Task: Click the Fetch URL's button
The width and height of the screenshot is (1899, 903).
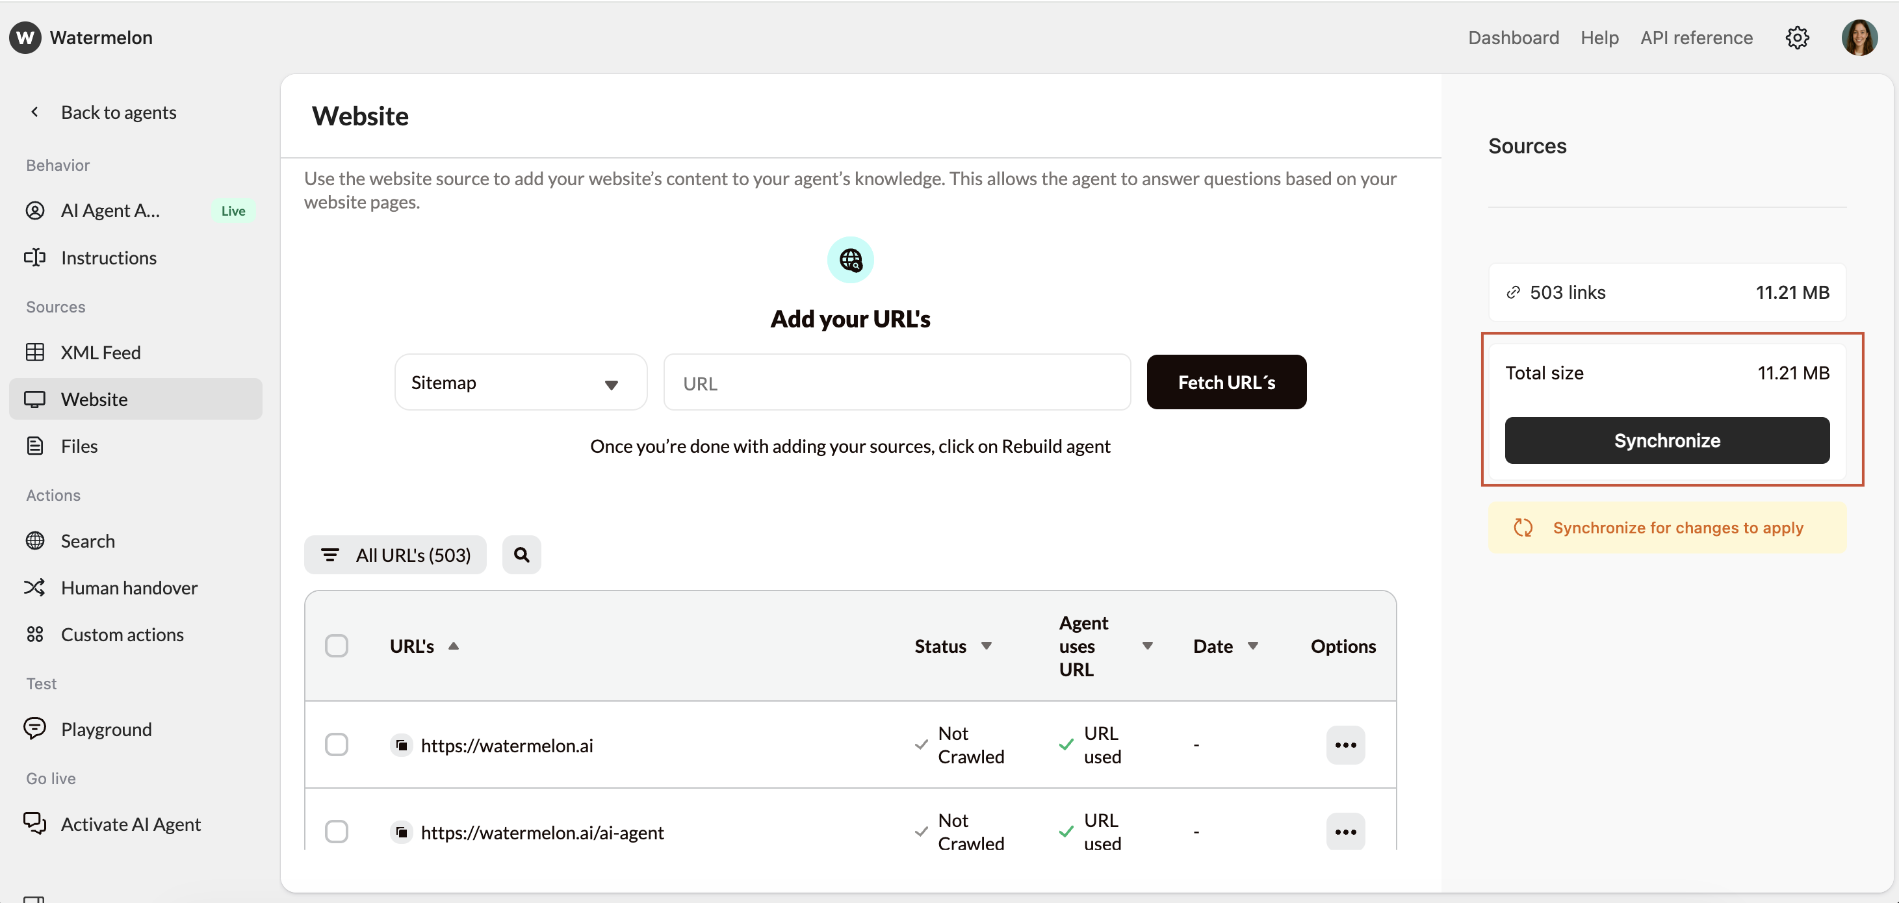Action: tap(1226, 383)
